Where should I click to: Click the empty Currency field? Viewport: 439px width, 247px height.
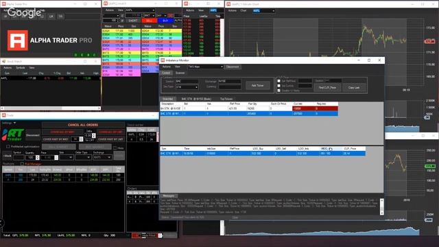point(229,87)
